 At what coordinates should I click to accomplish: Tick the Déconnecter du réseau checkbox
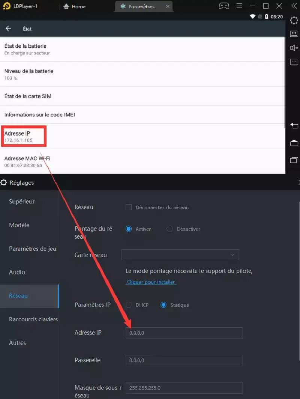pyautogui.click(x=129, y=207)
